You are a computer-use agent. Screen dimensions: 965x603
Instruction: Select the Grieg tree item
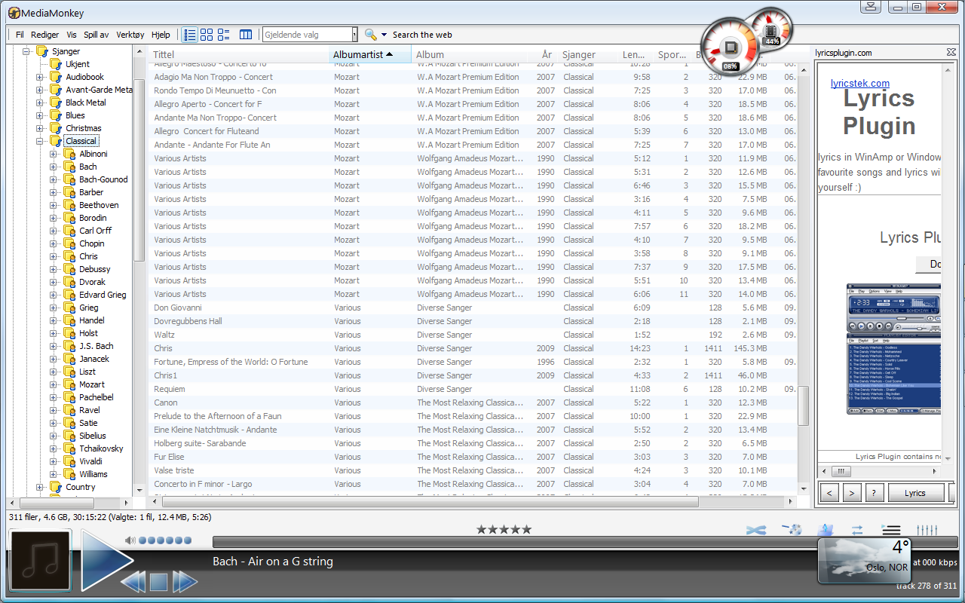(x=89, y=308)
